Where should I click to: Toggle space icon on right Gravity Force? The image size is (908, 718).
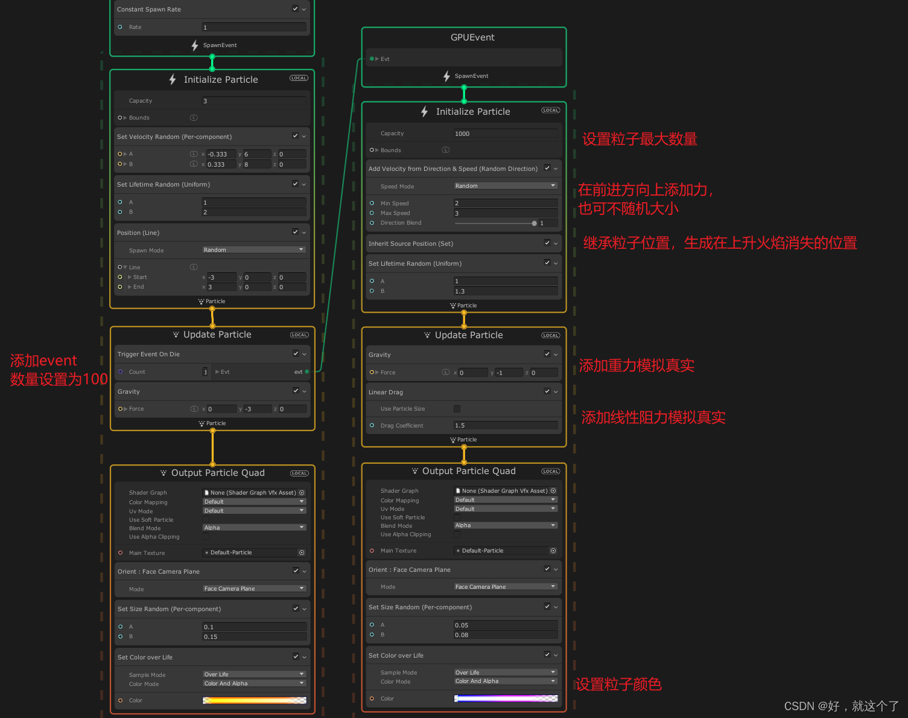[446, 372]
